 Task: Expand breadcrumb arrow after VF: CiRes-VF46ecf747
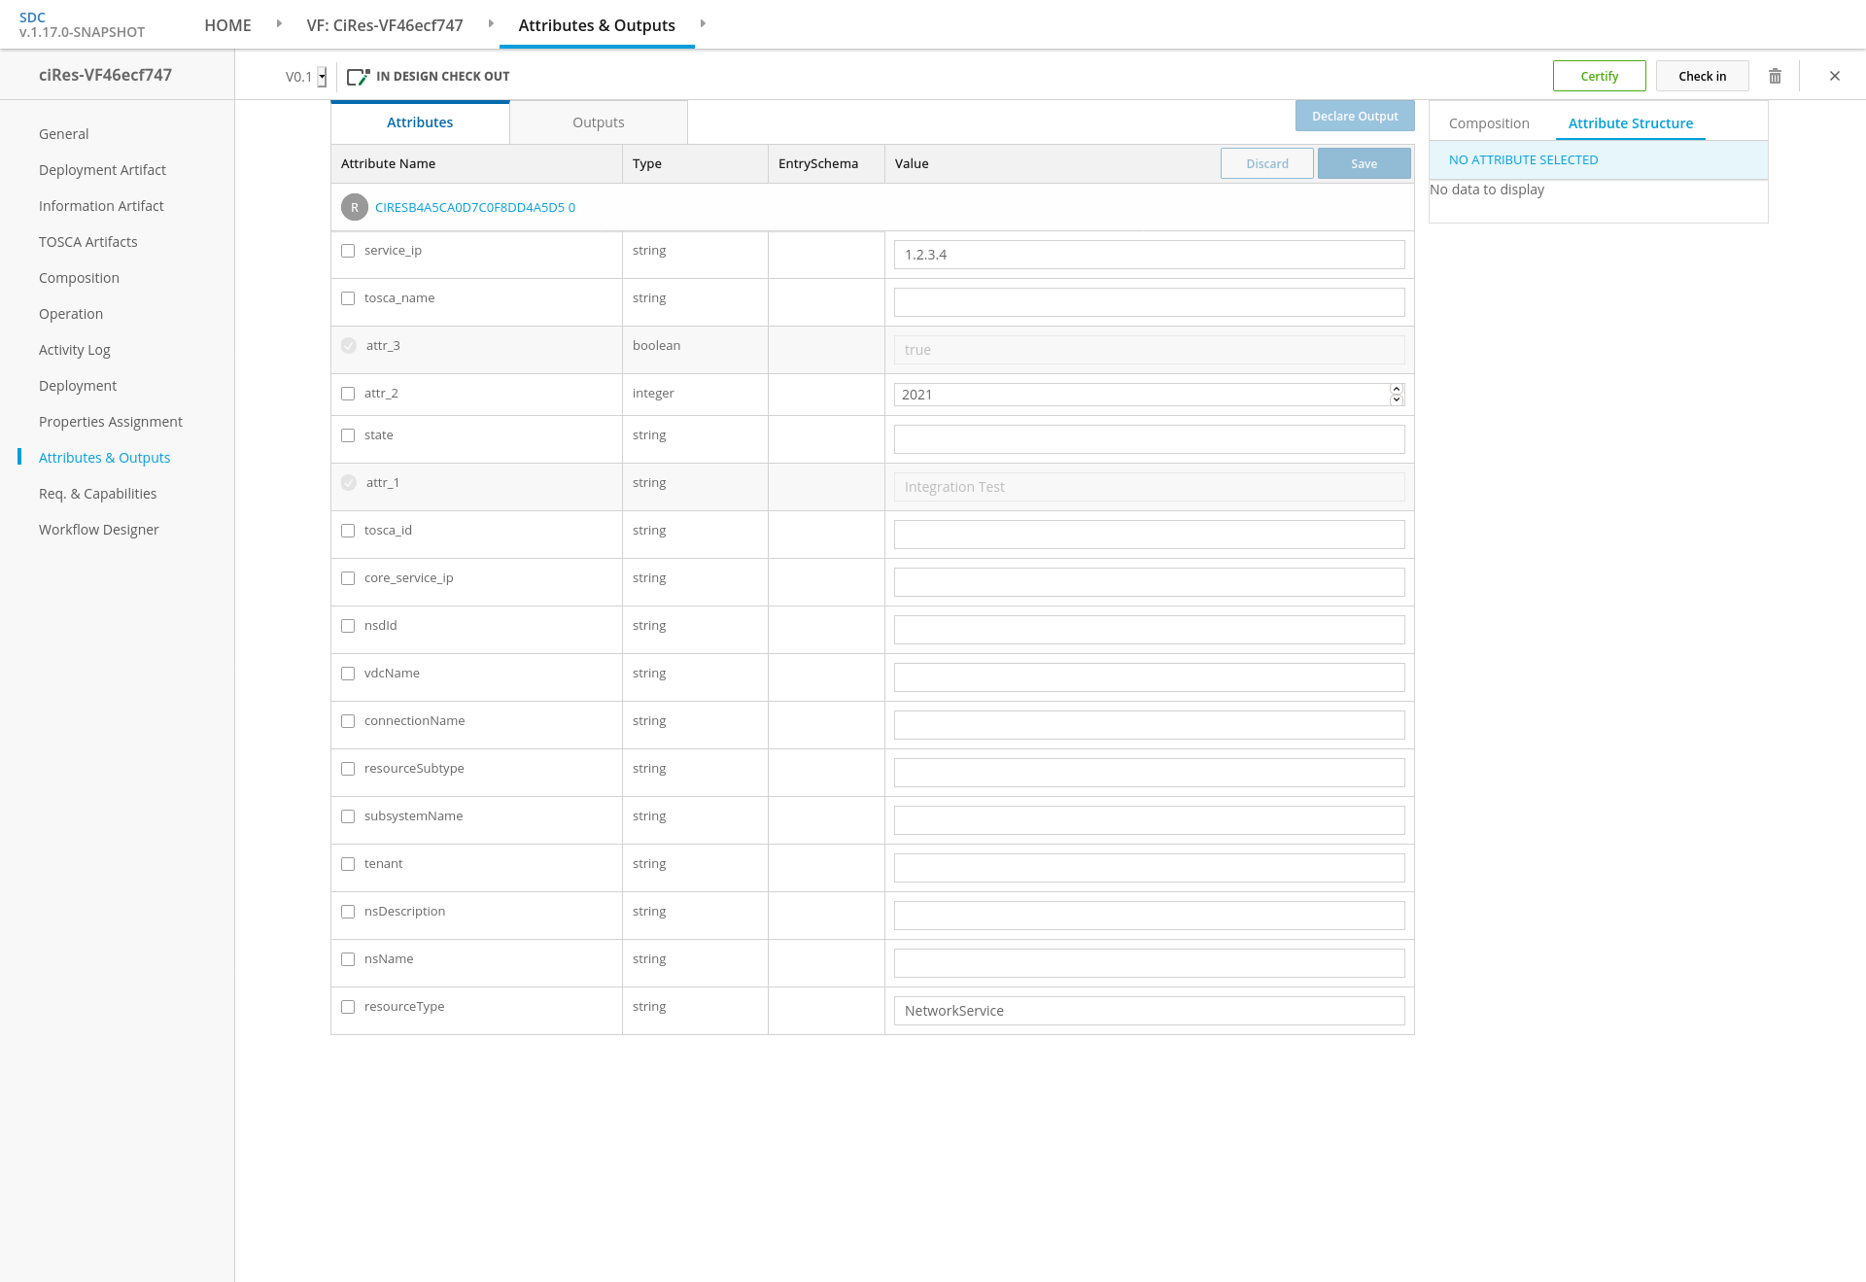pyautogui.click(x=491, y=23)
